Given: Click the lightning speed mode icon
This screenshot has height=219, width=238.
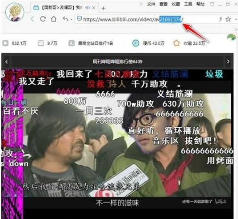Looking at the screenshot, I should [221, 19].
